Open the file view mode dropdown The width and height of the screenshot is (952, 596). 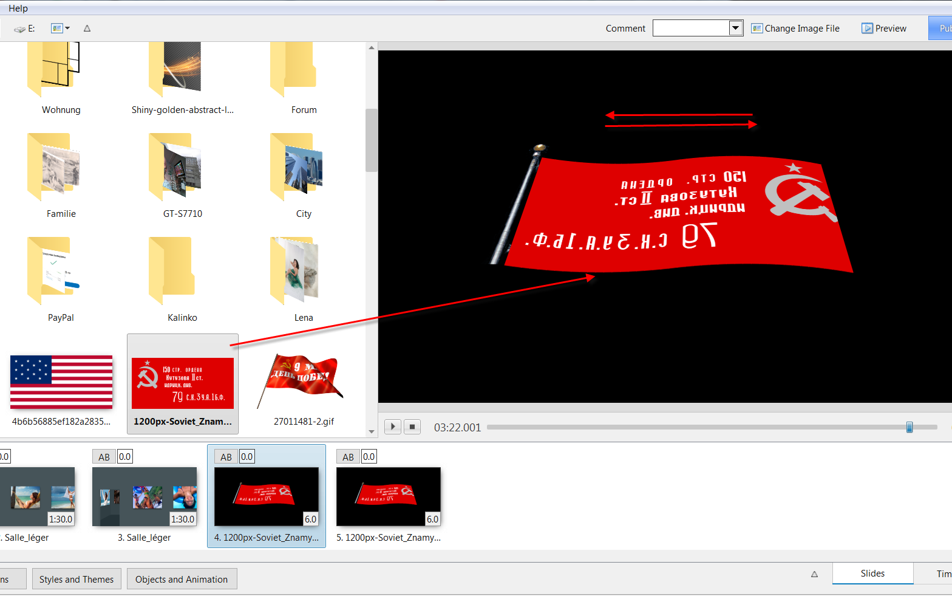pyautogui.click(x=61, y=29)
